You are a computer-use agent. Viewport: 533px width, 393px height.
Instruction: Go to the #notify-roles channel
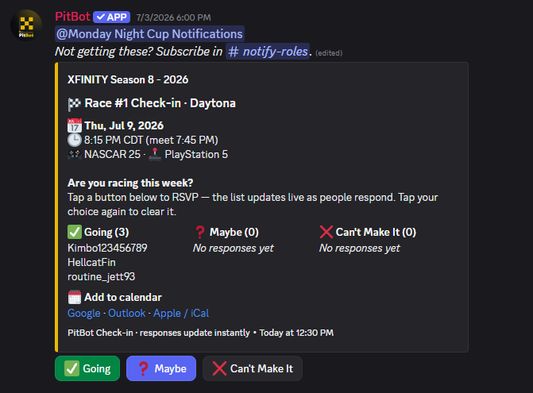[x=268, y=52]
